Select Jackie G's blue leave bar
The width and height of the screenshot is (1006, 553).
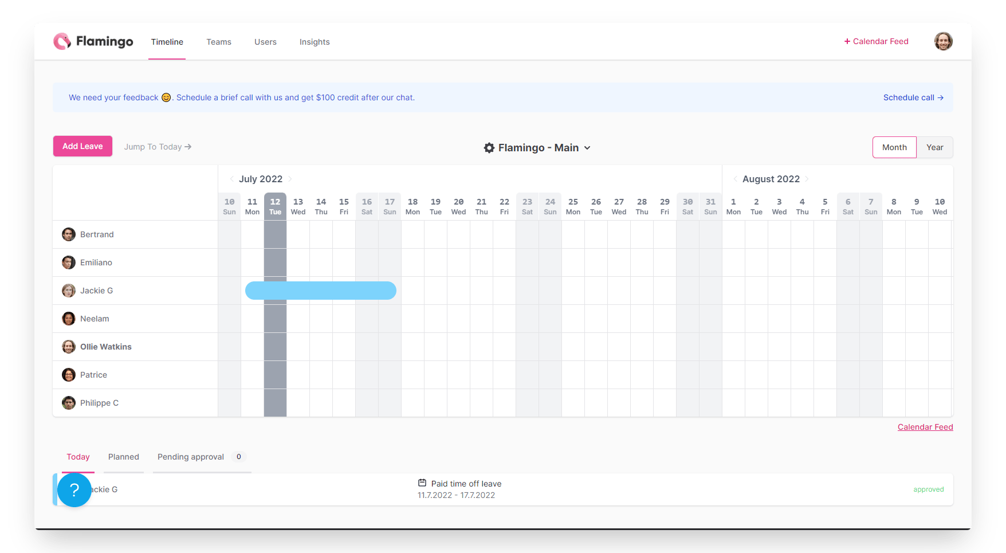point(320,291)
